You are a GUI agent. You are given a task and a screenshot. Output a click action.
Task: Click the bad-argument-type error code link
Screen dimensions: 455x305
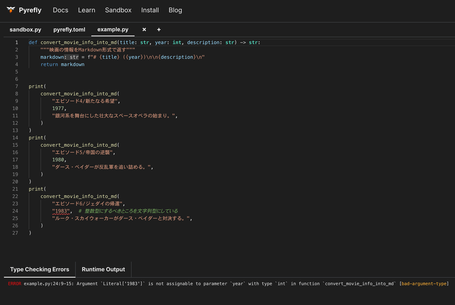[x=424, y=284]
